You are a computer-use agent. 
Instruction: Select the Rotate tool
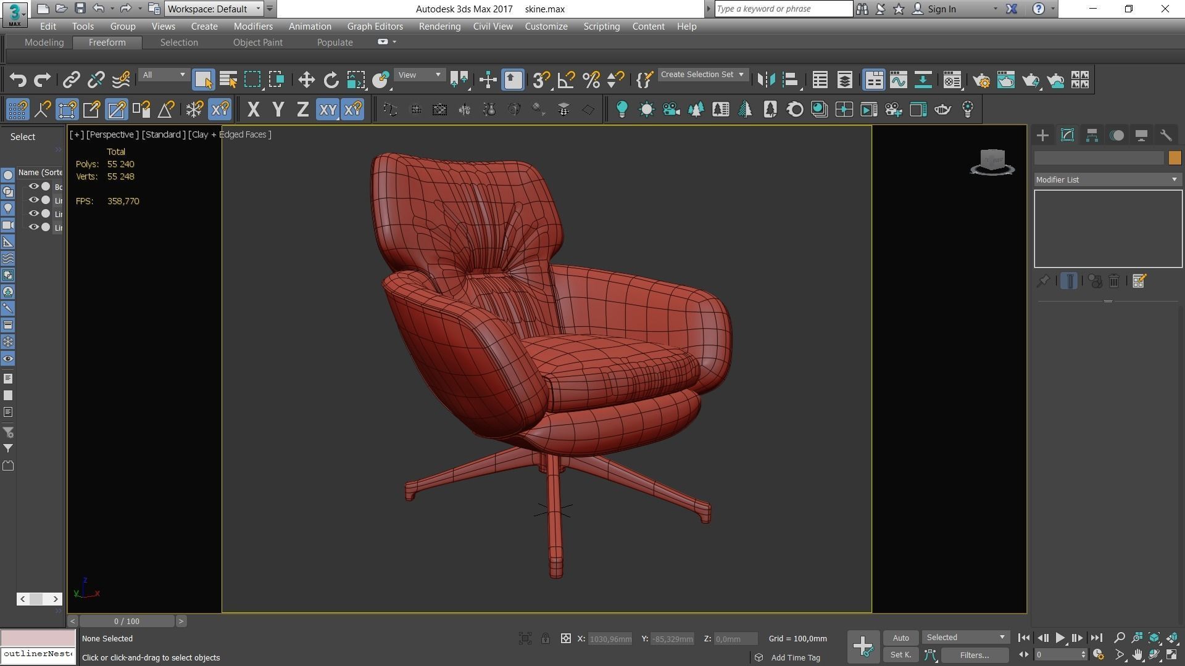coord(331,80)
